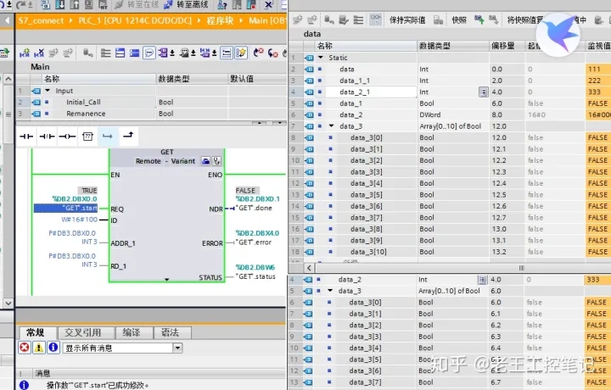Viewport: 611px width, 390px height.
Task: Open GET block configuration icon
Action: [x=205, y=161]
